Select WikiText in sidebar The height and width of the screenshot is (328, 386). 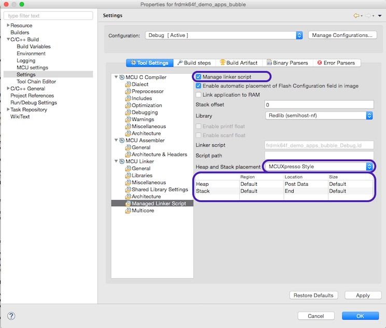tap(20, 117)
